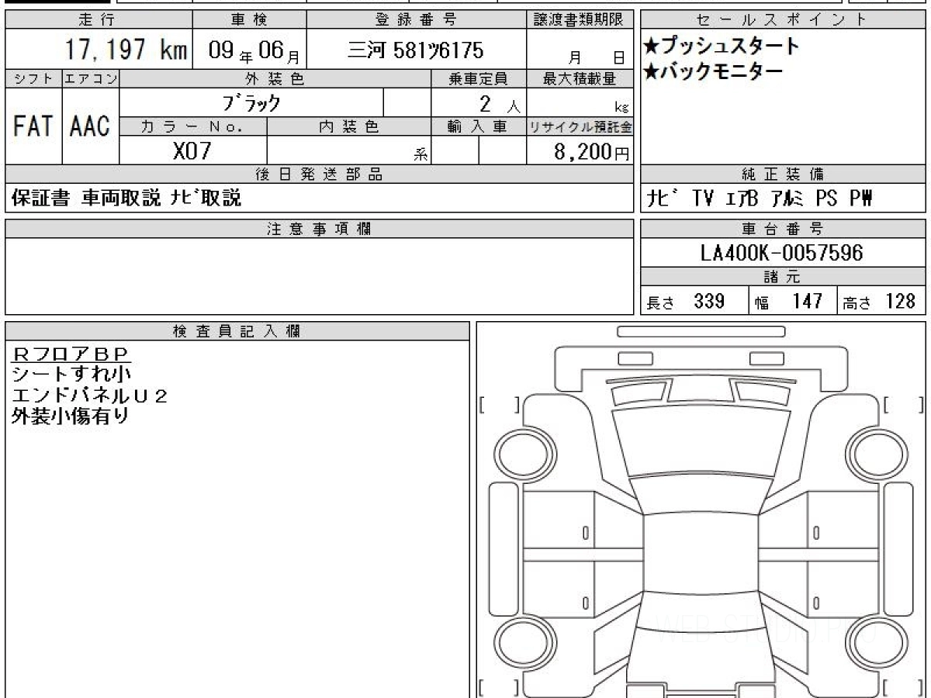
Task: Click the 純正装備 header
Action: [x=783, y=174]
